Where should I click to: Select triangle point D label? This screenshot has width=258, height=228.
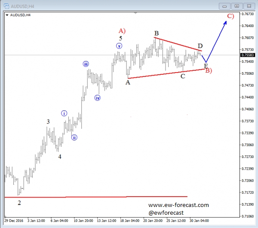[x=200, y=46]
